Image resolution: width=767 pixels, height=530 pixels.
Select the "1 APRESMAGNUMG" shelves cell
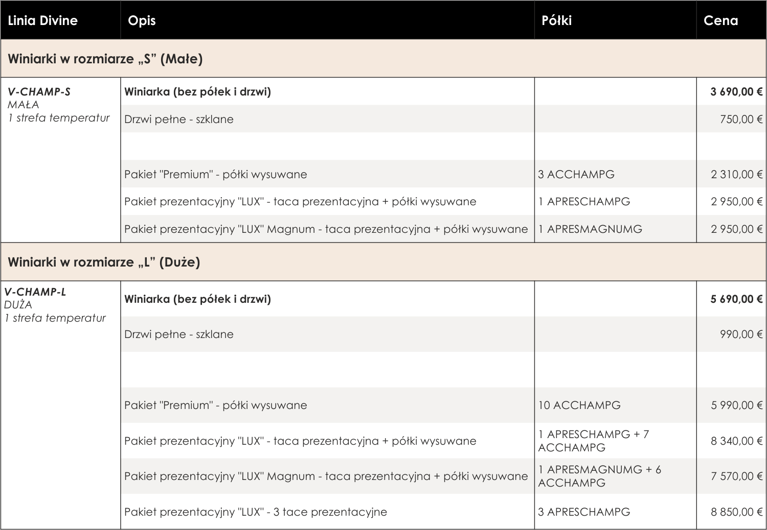[590, 229]
